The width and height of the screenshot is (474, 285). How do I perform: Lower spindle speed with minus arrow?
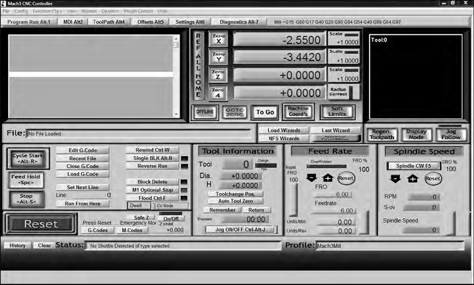click(395, 179)
